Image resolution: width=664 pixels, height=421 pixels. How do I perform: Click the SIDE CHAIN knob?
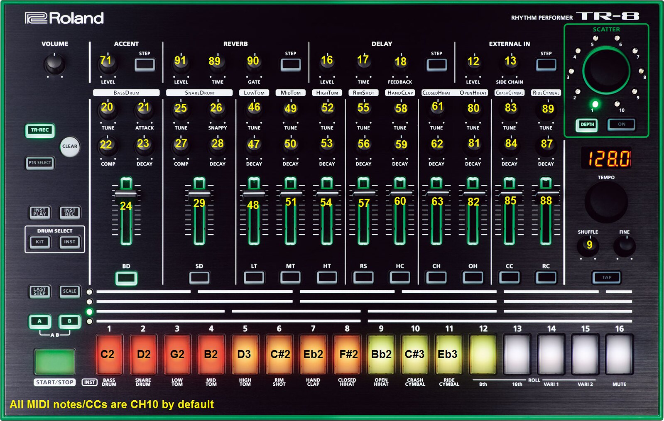[x=510, y=63]
